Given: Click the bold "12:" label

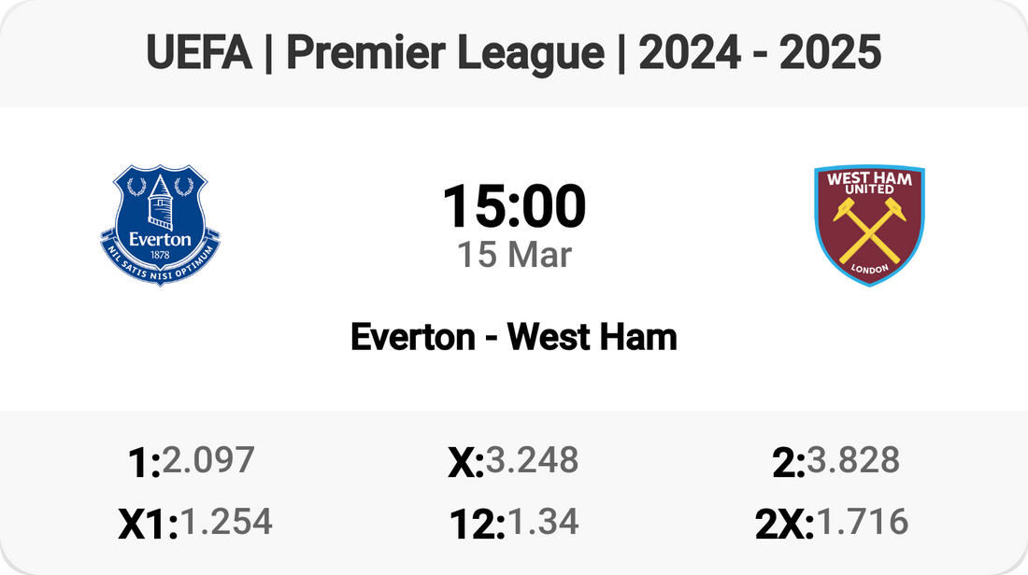Looking at the screenshot, I should click(x=477, y=526).
